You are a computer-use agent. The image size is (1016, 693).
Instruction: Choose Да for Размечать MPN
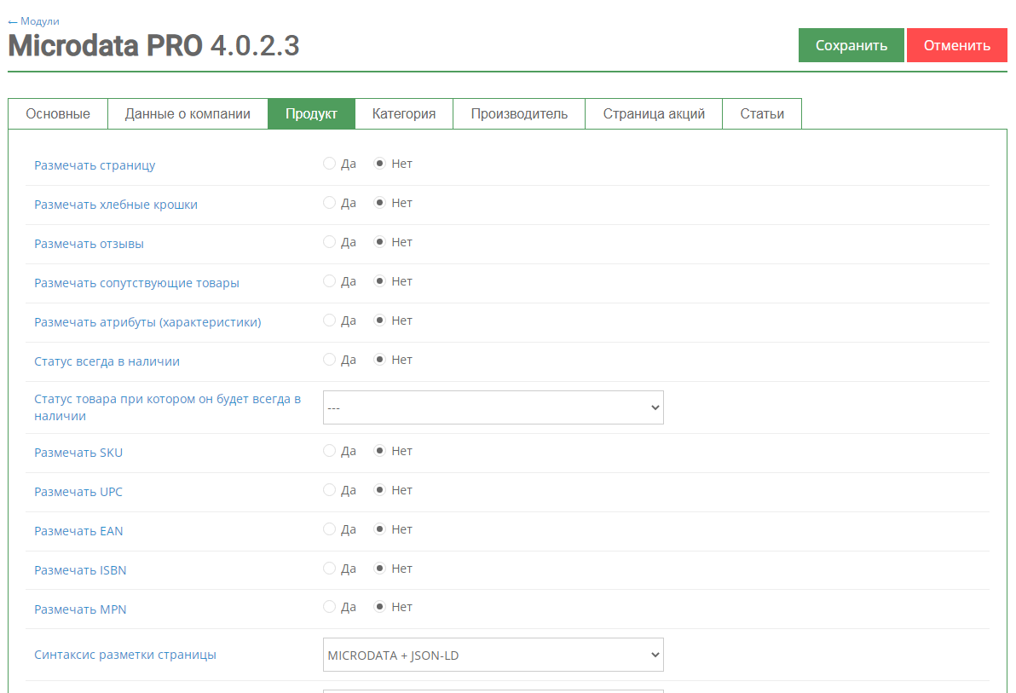pos(330,607)
